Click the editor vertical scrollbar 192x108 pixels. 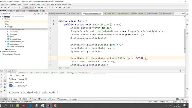pyautogui.click(x=185, y=41)
